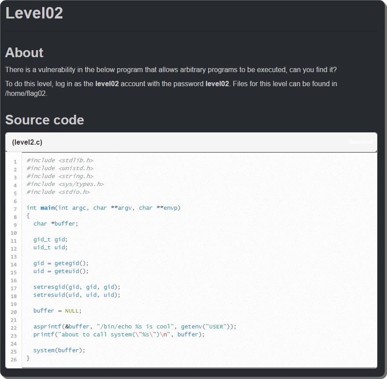Click the main function name in code
The width and height of the screenshot is (387, 379).
click(x=47, y=208)
